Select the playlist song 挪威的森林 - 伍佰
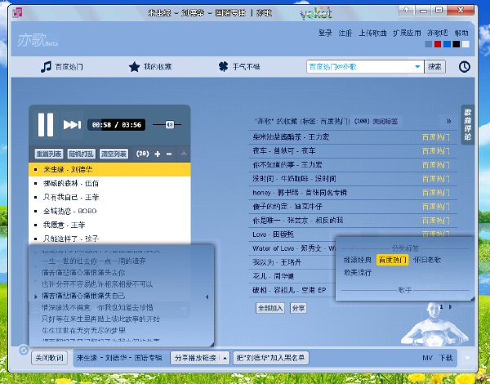490x384 pixels. point(109,183)
